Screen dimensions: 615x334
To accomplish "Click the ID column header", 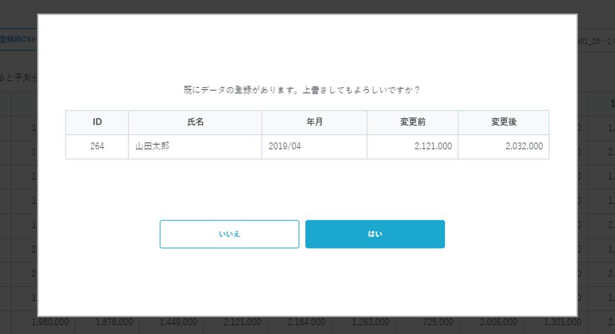I will coord(97,122).
